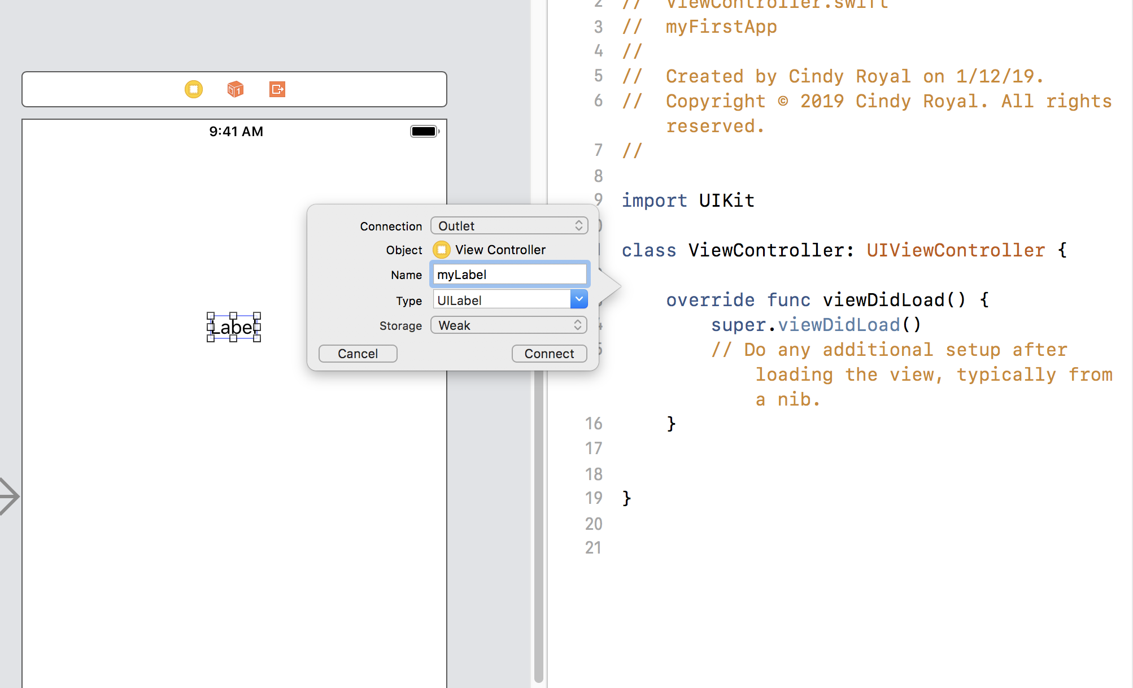Click the override func viewDidLoad line

pos(827,300)
